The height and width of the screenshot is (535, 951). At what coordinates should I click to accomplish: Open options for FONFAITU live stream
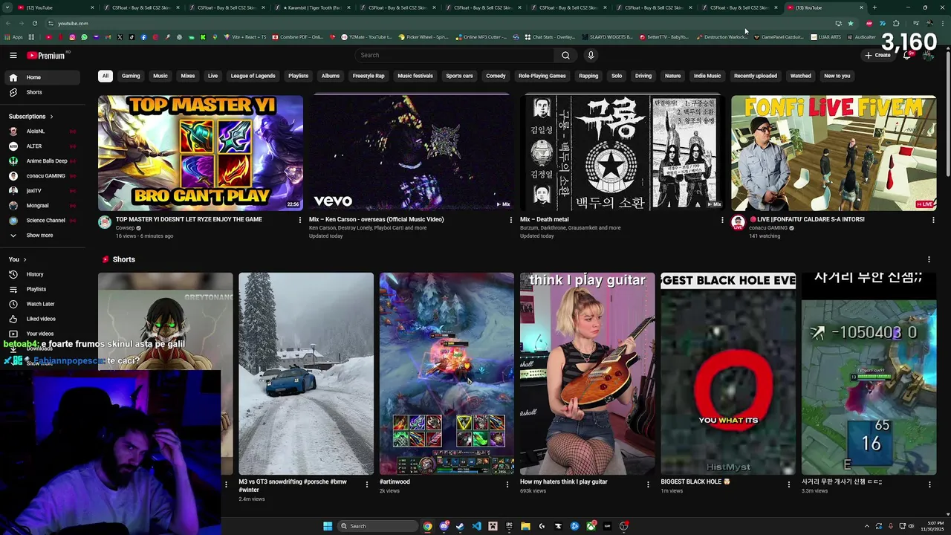(933, 220)
